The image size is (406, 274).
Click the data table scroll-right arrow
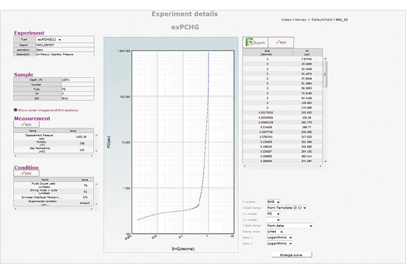tap(321, 166)
